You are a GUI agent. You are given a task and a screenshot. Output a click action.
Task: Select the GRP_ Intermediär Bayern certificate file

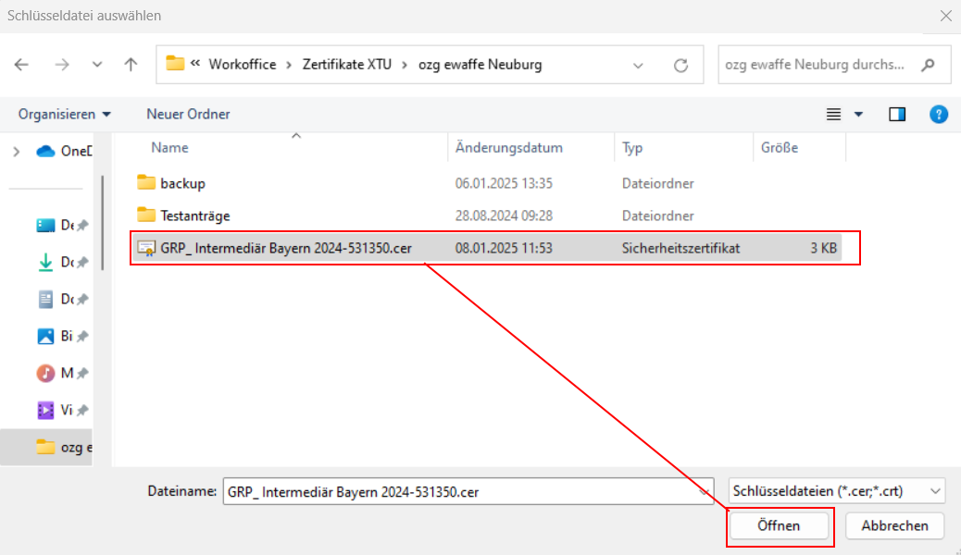(x=287, y=248)
